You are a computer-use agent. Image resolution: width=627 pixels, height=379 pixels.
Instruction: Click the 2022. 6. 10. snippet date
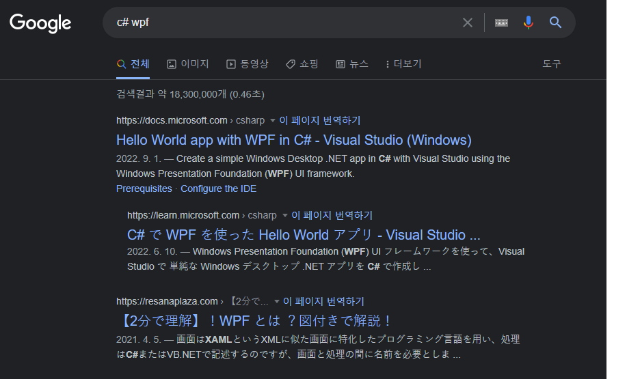[x=152, y=251]
